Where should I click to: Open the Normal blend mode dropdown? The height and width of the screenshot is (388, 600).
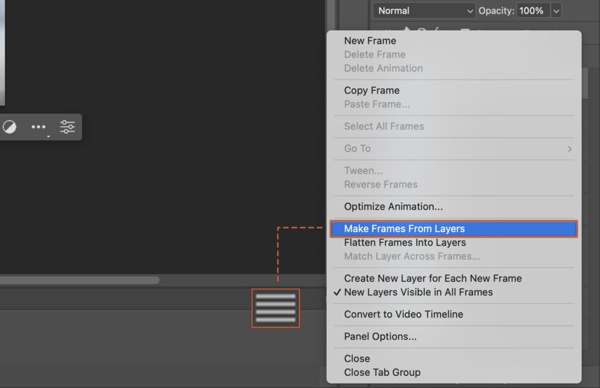point(424,11)
